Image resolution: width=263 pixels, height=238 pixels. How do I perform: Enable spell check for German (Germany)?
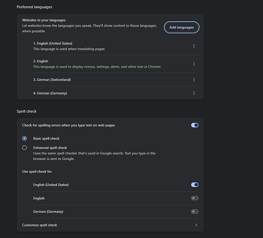point(194,211)
